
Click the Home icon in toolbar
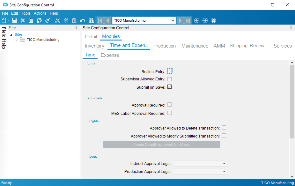(x=213, y=20)
